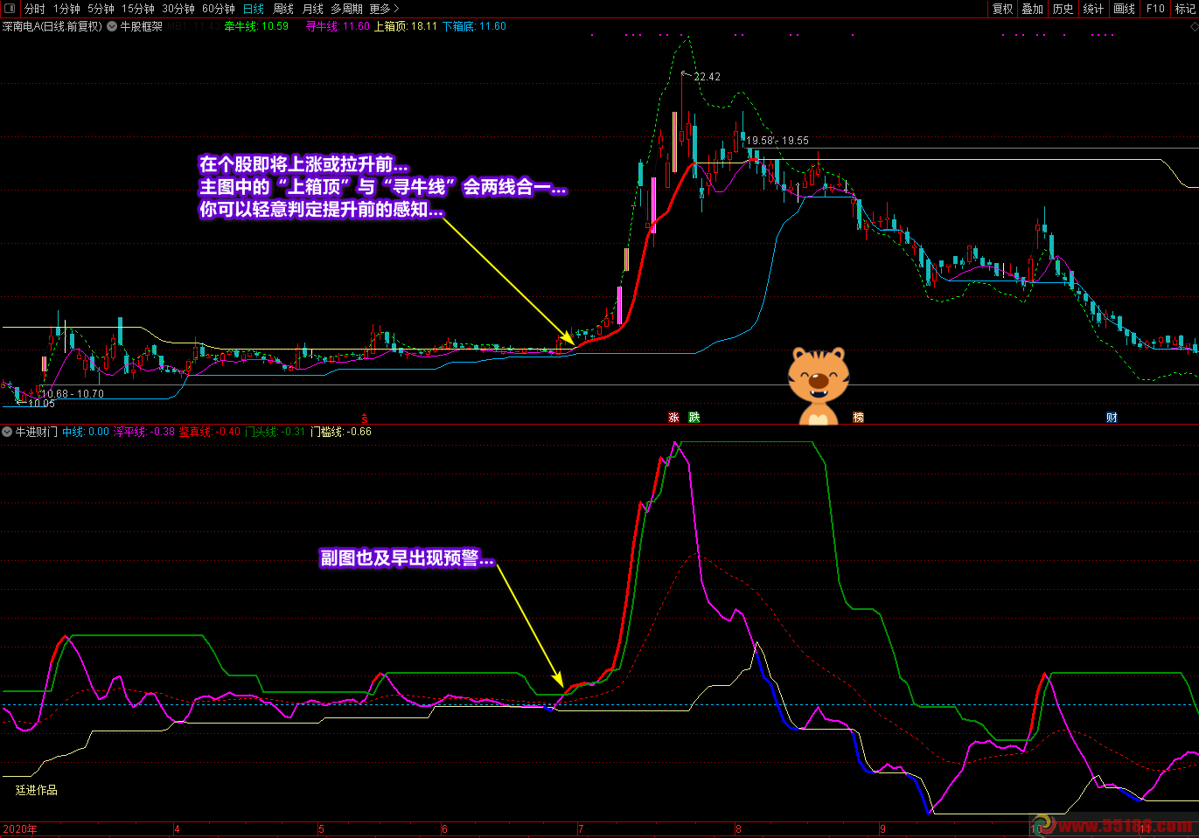Click the 标记 mark button

click(x=1185, y=9)
